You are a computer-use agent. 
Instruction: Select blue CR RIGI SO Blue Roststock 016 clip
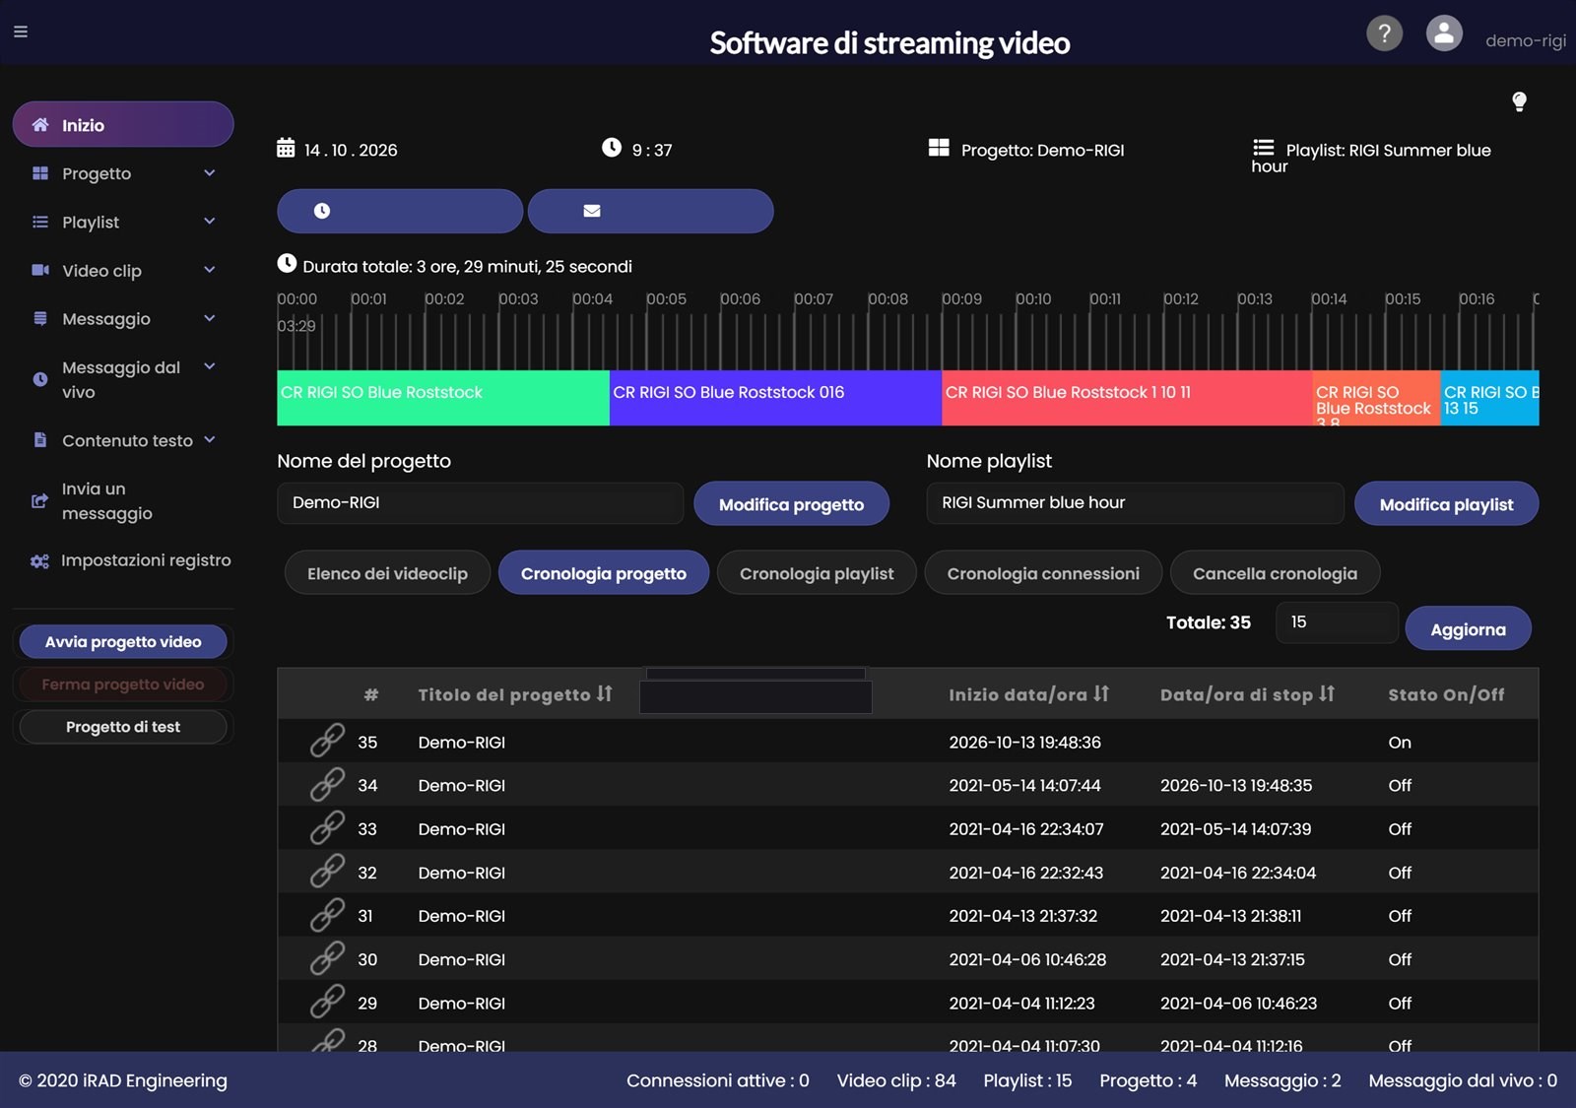coord(775,398)
